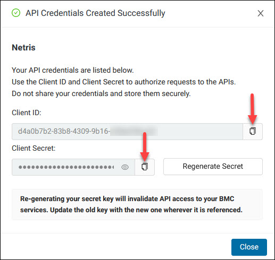This screenshot has height=260, width=275.
Task: Click the 'Client Secret:' label
Action: [x=34, y=148]
